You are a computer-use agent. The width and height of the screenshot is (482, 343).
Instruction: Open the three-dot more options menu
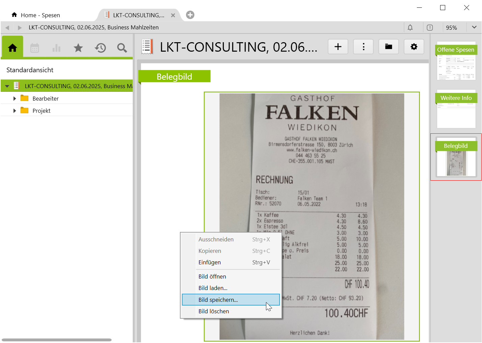363,47
